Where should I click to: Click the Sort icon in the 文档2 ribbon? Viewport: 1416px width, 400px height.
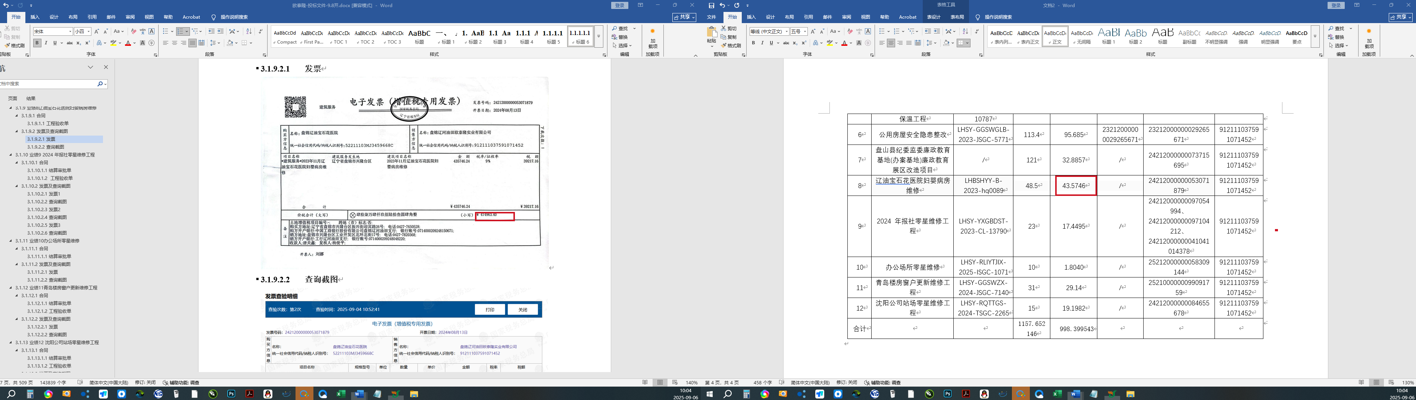pyautogui.click(x=965, y=31)
